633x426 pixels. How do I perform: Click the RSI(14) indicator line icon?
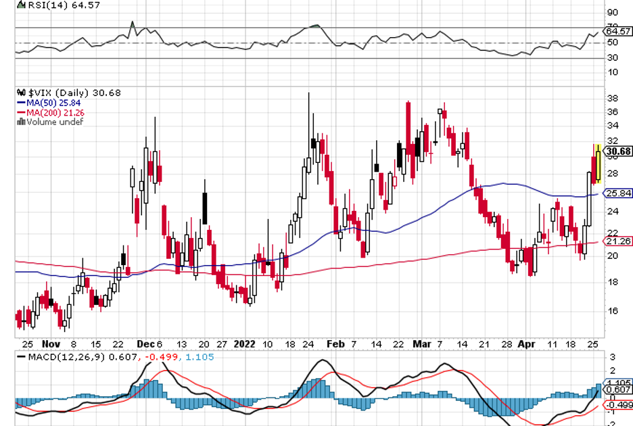click(21, 4)
